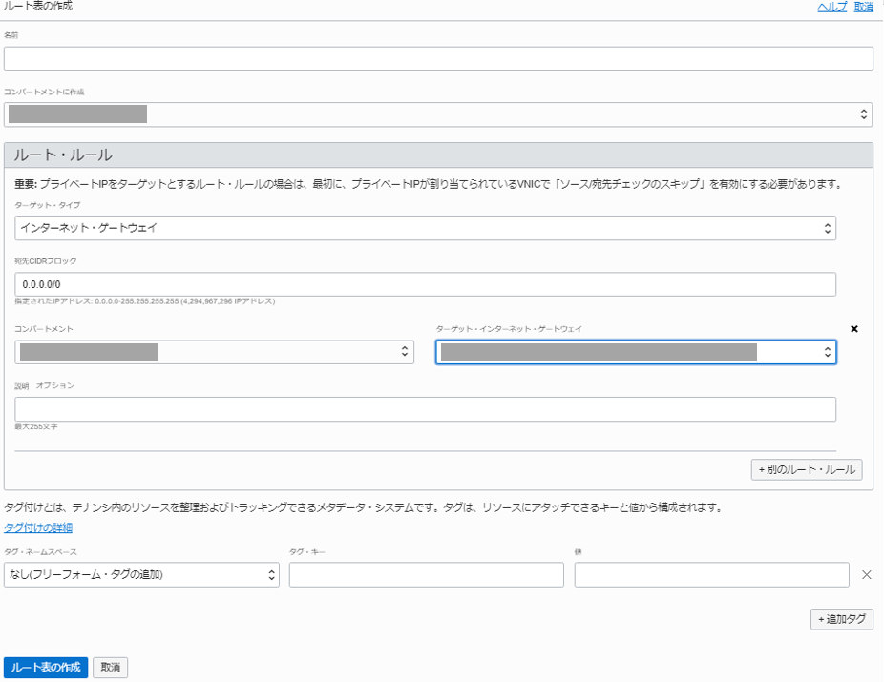The height and width of the screenshot is (682, 884).
Task: Click the ルート・ルール section header
Action: (x=438, y=155)
